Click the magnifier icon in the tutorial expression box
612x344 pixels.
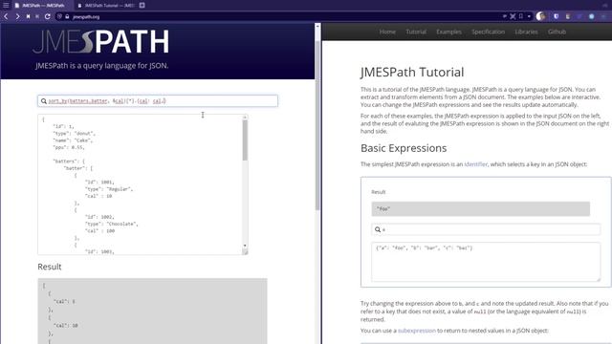(378, 229)
